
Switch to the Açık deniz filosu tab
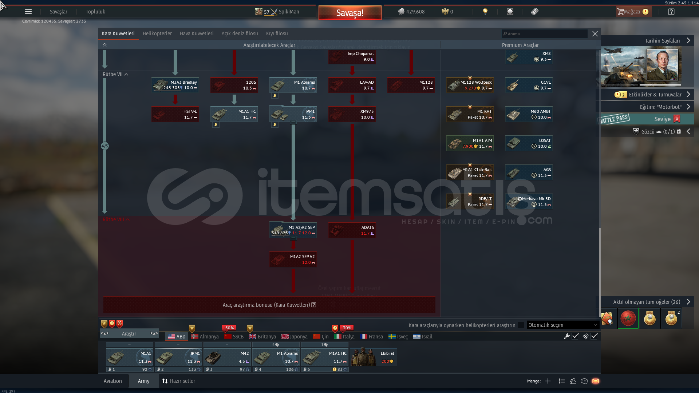click(240, 33)
